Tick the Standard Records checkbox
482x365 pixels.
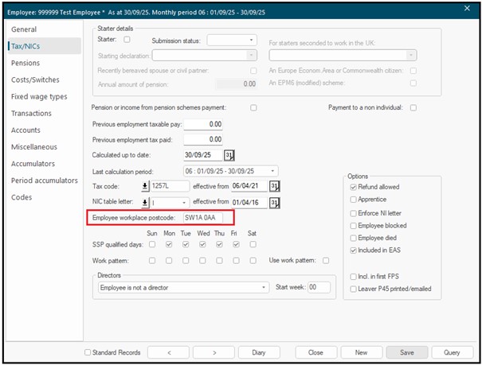[88, 352]
